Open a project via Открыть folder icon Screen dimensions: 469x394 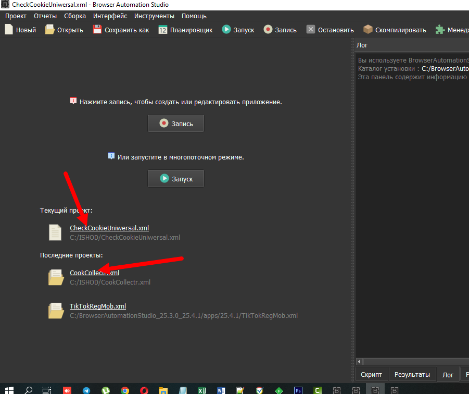click(50, 30)
